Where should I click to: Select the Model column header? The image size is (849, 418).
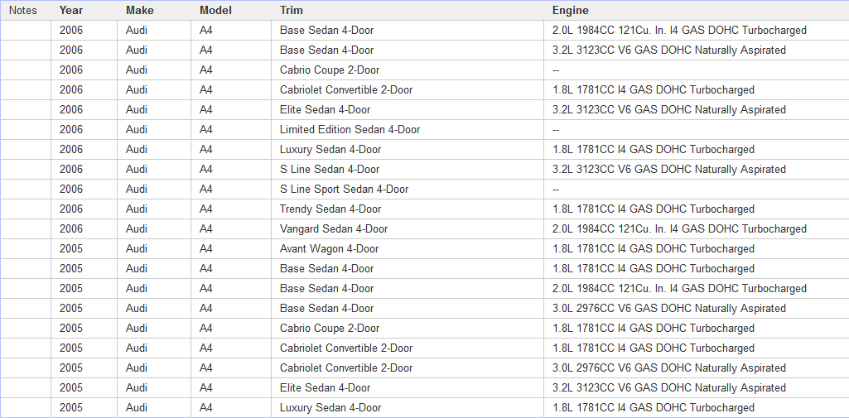tap(215, 11)
